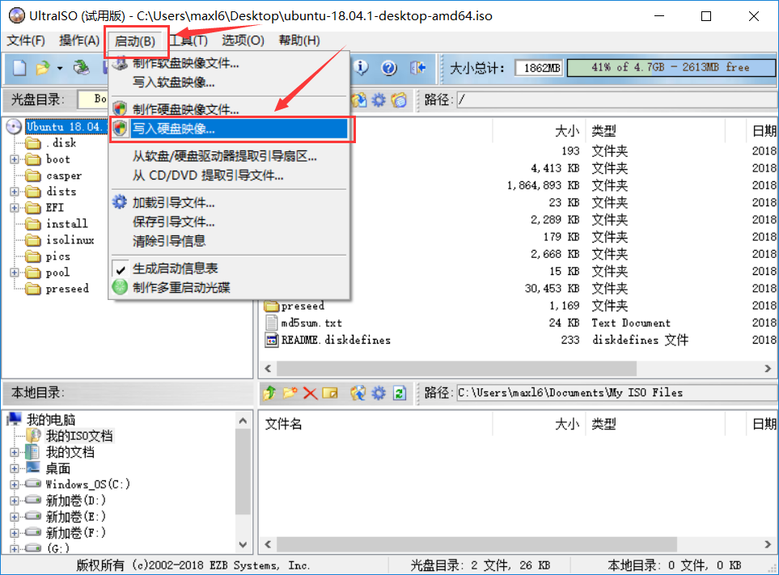The height and width of the screenshot is (575, 779).
Task: Expand the boot folder in tree
Action: [x=15, y=159]
